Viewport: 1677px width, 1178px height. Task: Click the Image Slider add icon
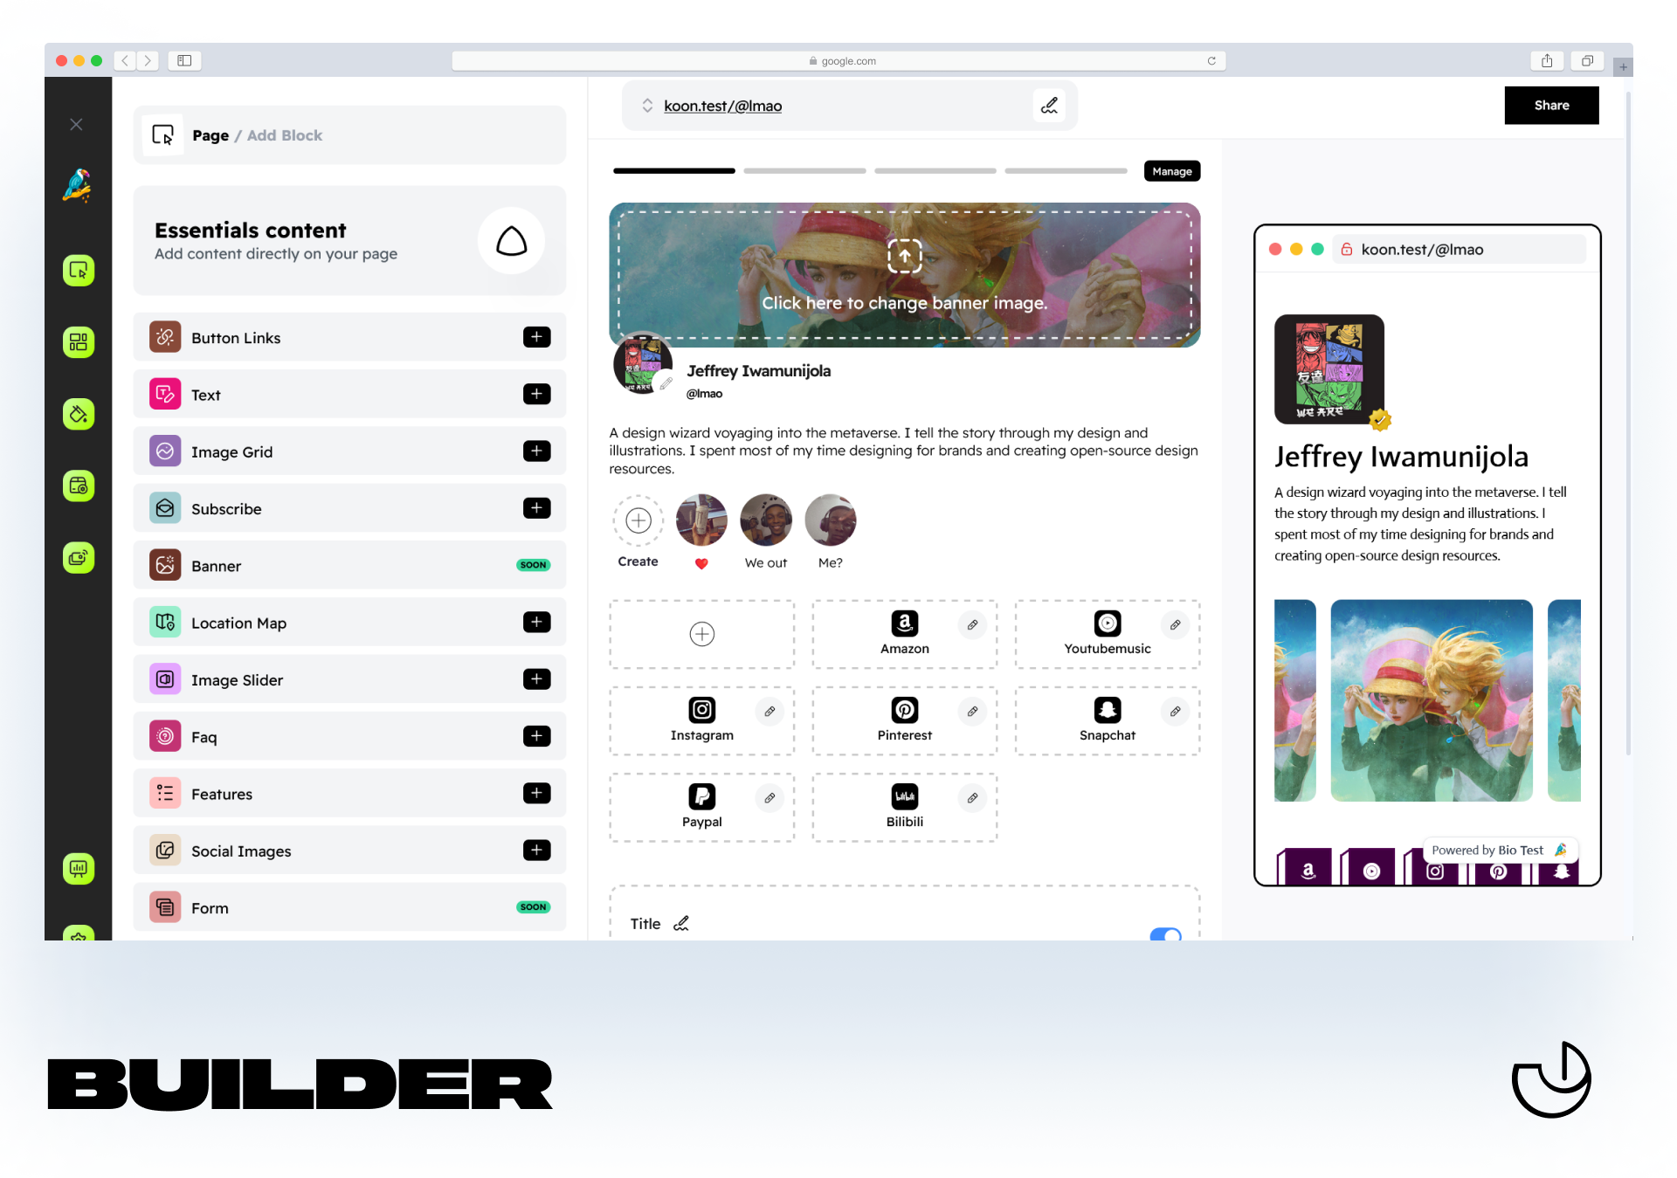537,679
